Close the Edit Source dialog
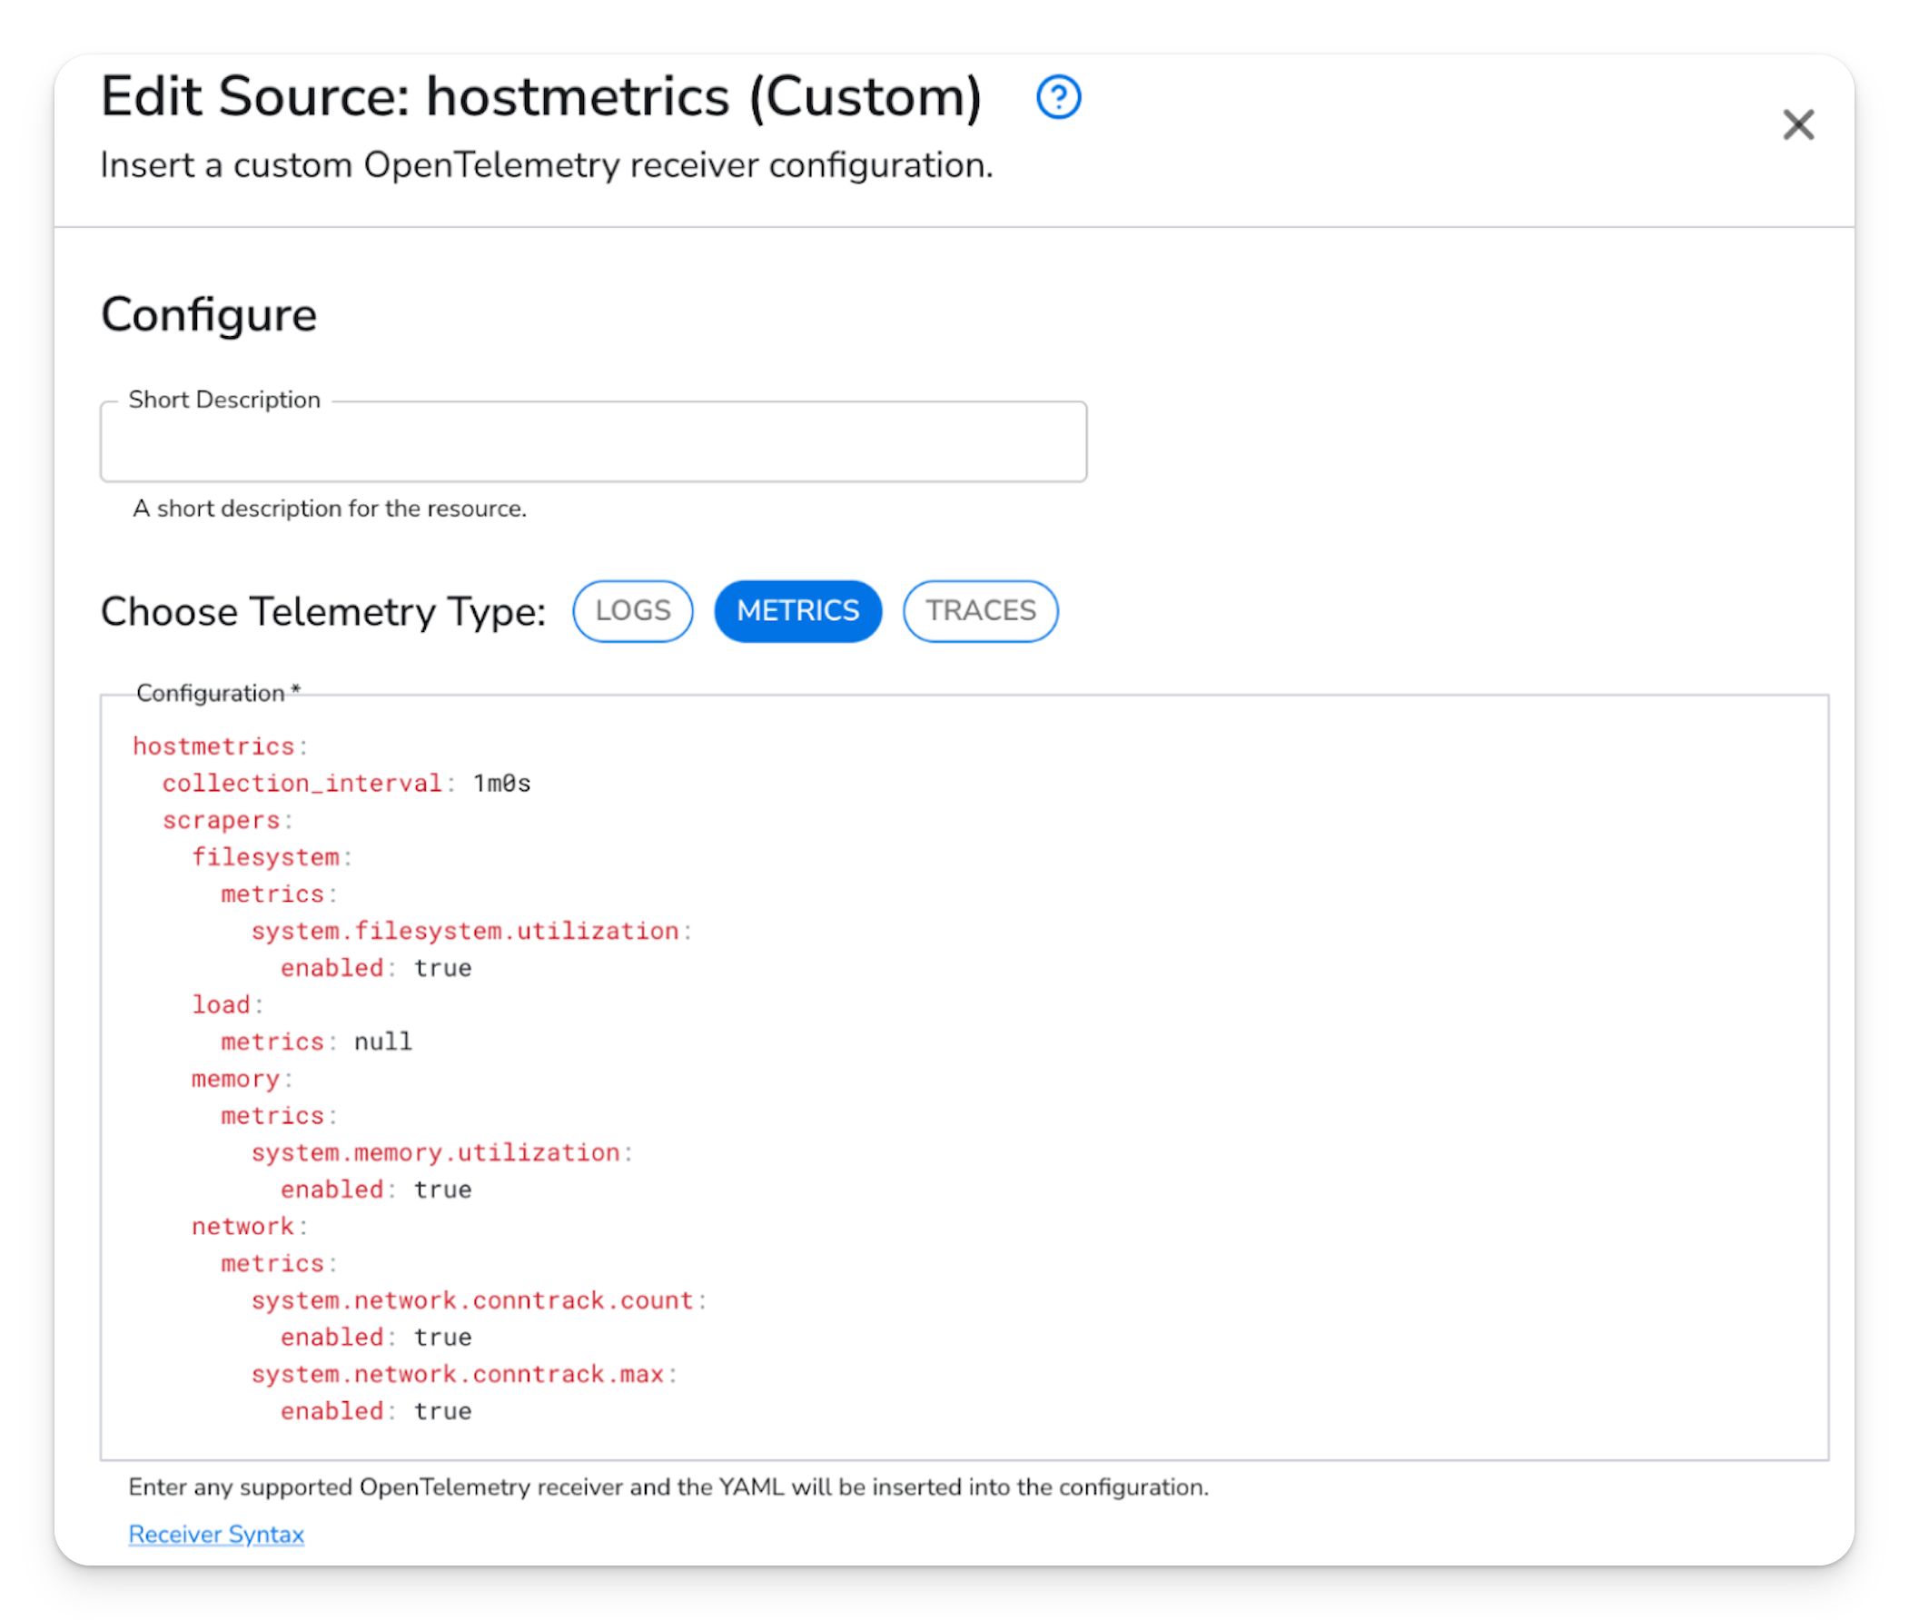The height and width of the screenshot is (1620, 1909). (1798, 125)
